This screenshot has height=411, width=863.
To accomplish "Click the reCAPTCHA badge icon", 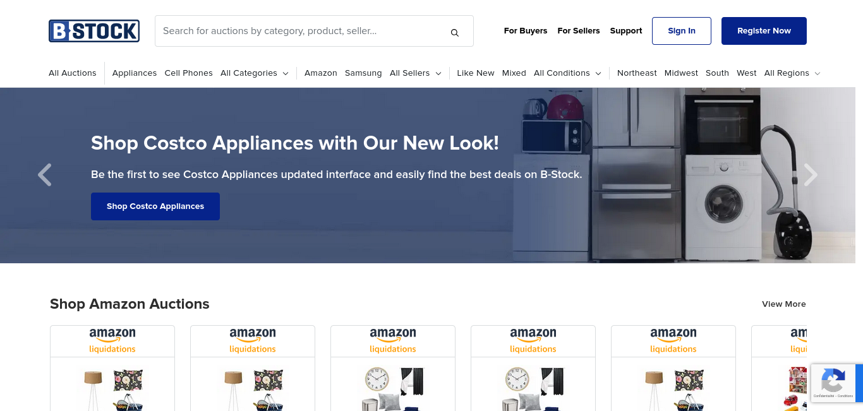I will coord(833,382).
